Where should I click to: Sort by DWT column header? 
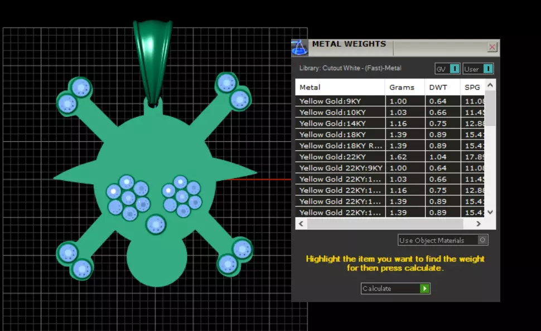[442, 87]
